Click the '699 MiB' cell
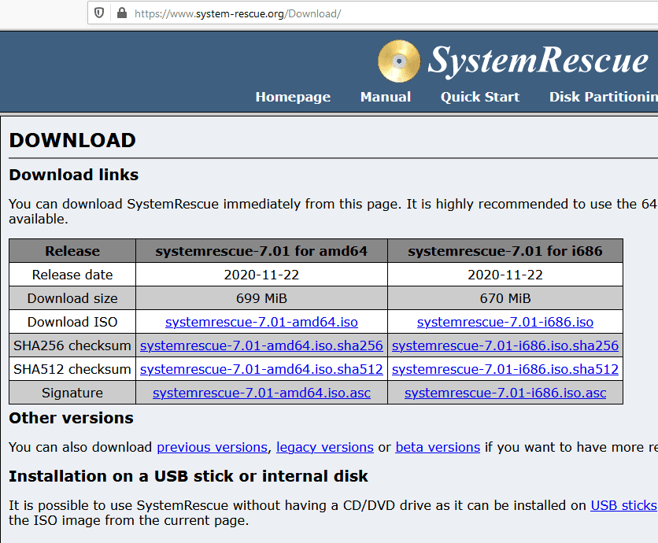The image size is (658, 543). pyautogui.click(x=261, y=298)
